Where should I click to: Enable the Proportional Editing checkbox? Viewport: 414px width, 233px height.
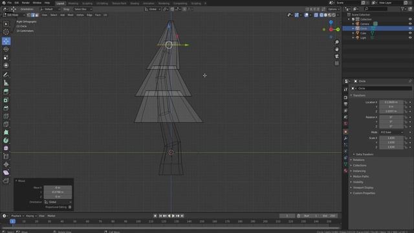pos(70,207)
